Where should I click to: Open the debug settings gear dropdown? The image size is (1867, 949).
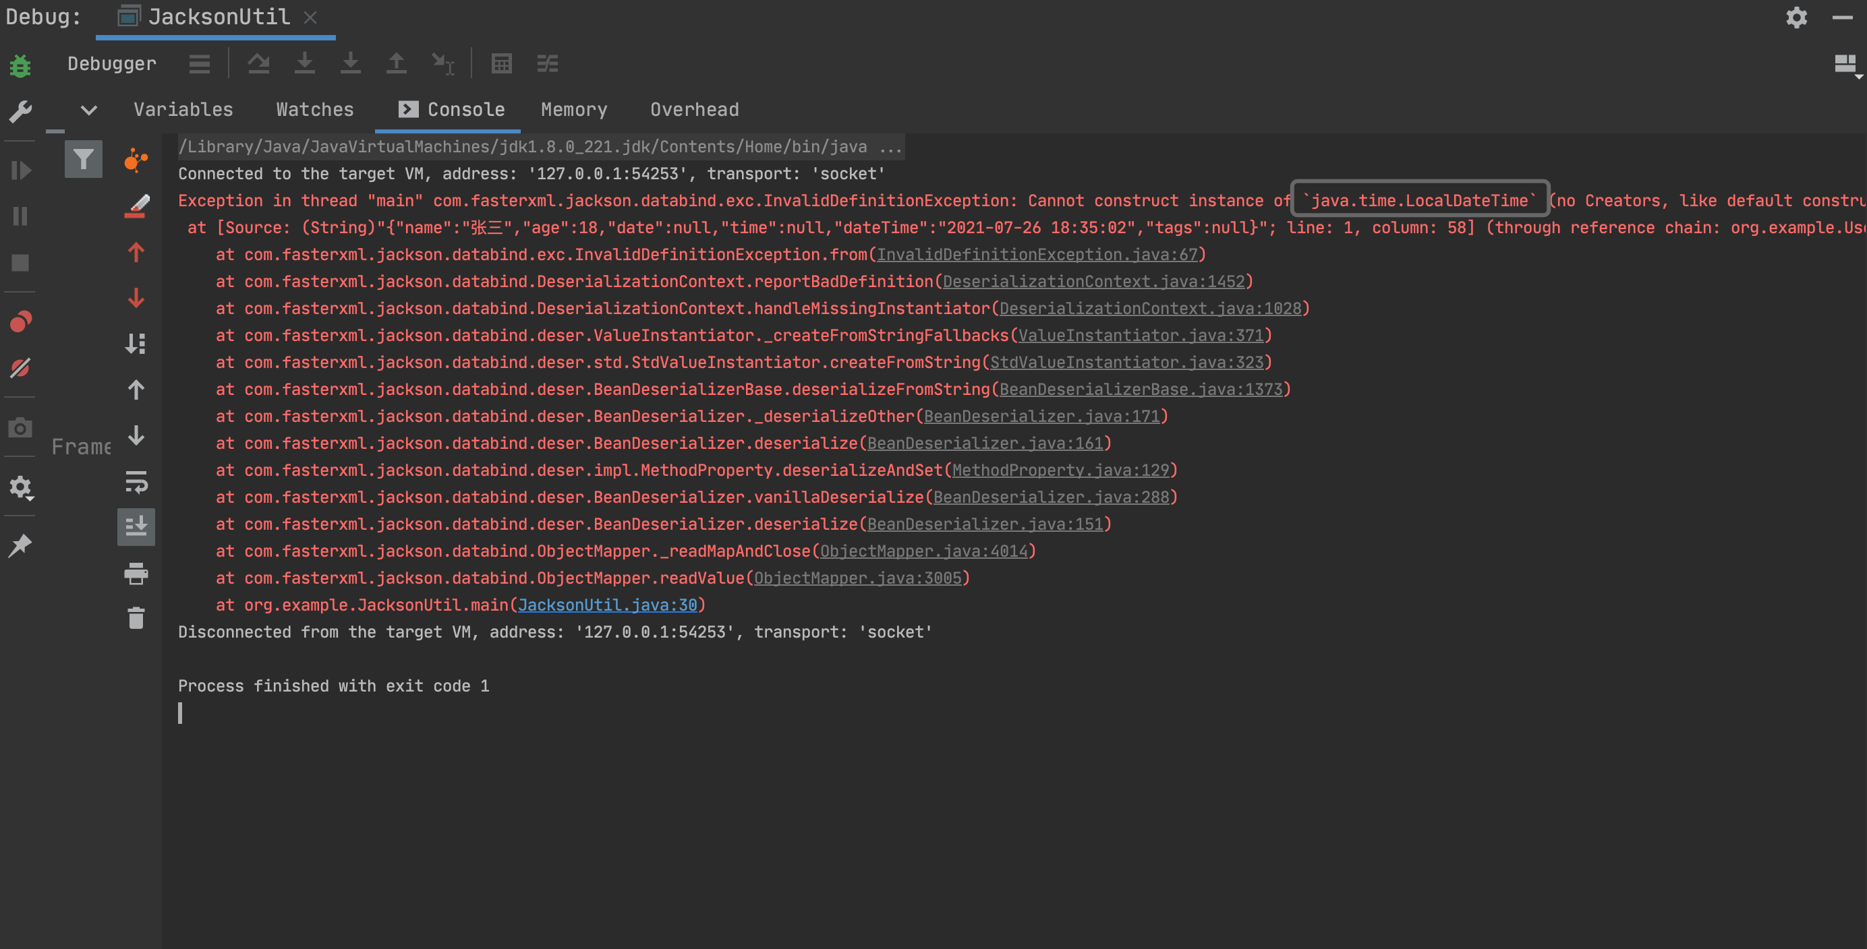tap(20, 487)
